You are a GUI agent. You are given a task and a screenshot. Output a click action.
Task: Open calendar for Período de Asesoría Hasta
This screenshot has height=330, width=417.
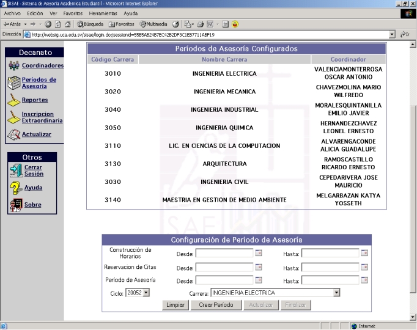coord(364,280)
